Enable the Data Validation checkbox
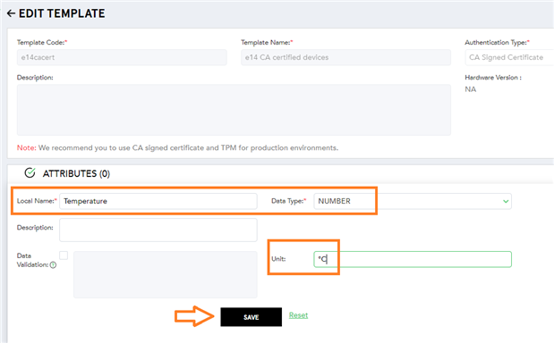 coord(64,255)
